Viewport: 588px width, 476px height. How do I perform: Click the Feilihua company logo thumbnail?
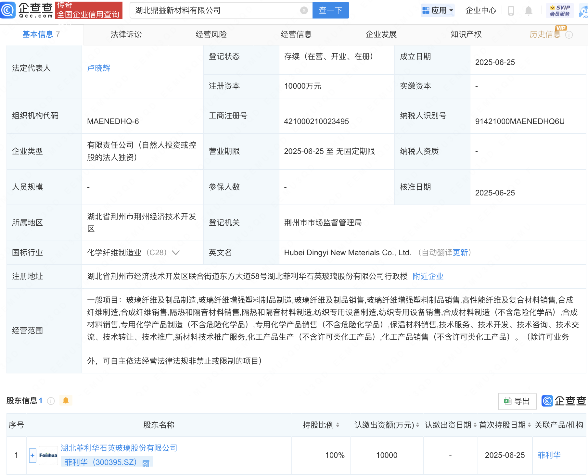(x=48, y=455)
